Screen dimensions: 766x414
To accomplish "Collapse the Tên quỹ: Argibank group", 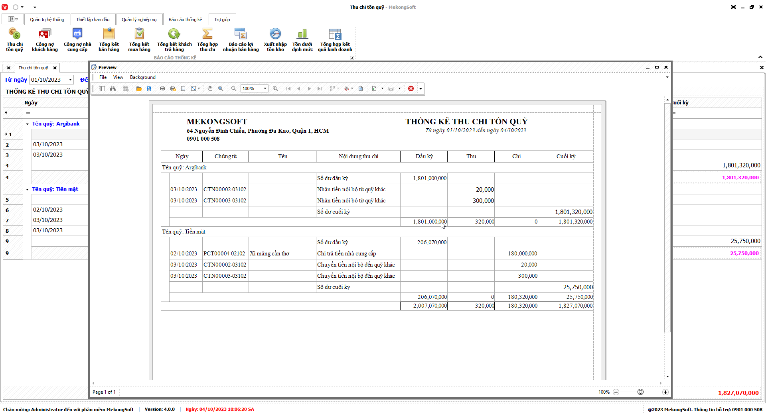I will click(x=28, y=124).
